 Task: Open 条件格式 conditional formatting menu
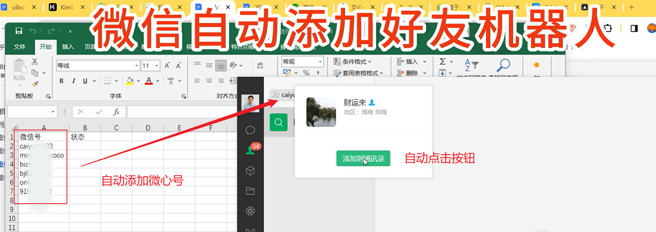(352, 61)
